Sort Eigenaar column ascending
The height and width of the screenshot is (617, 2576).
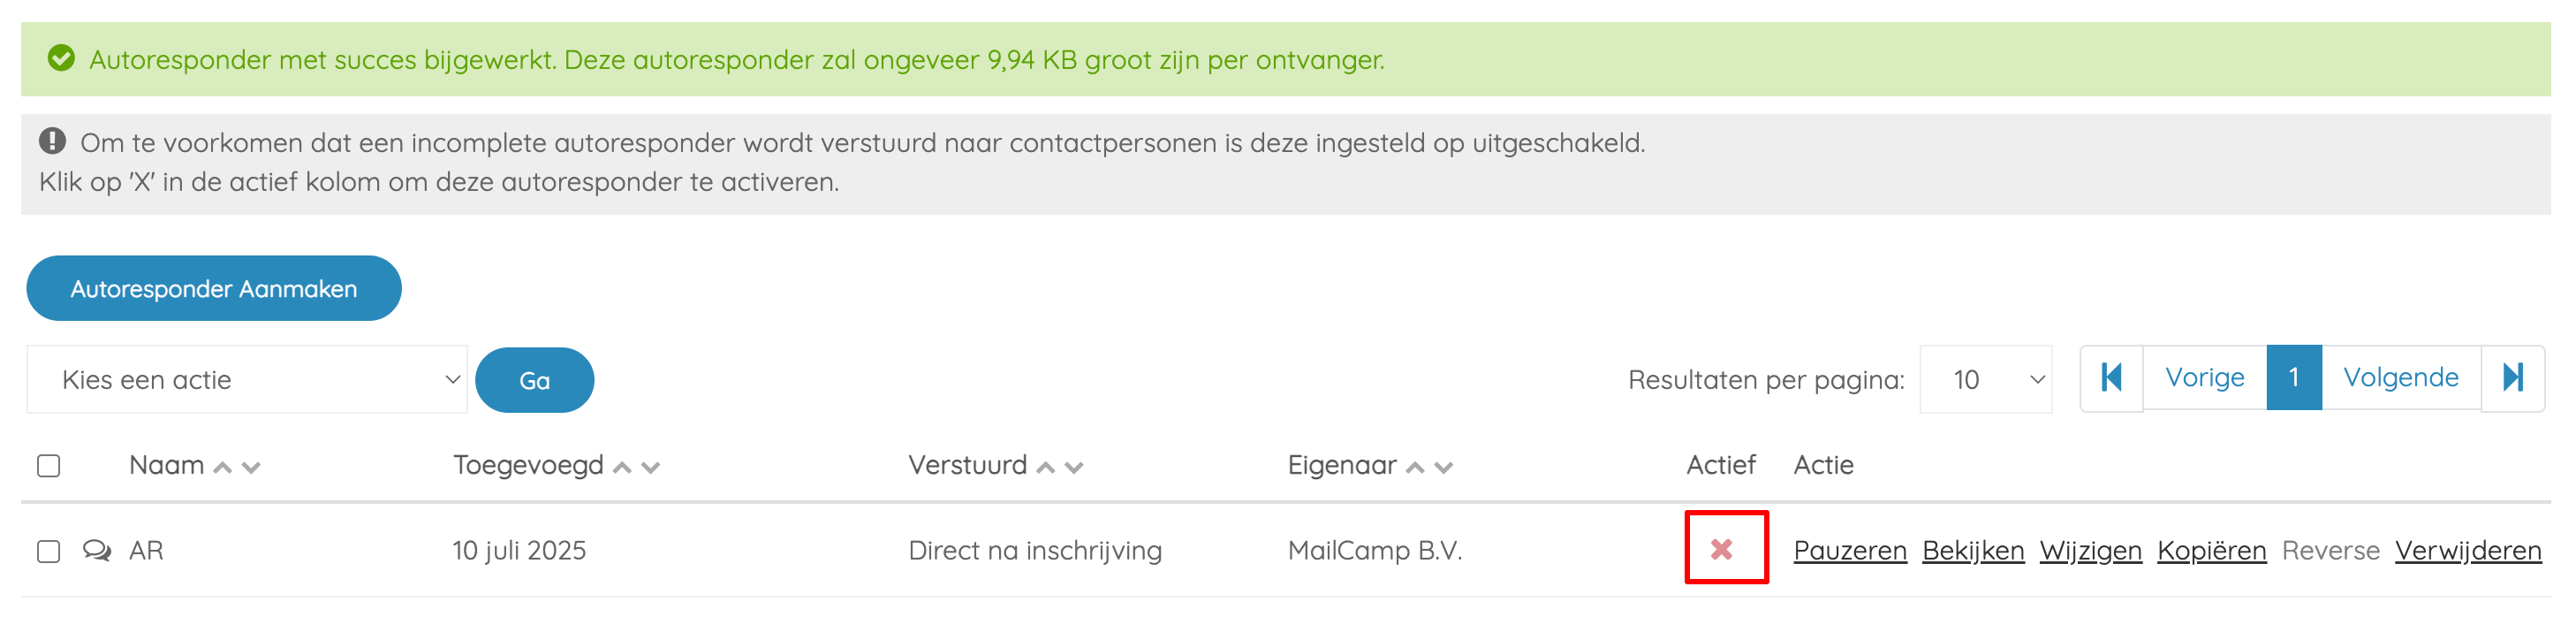[x=1415, y=467]
